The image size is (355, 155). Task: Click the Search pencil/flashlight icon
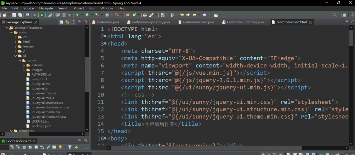[151, 15]
